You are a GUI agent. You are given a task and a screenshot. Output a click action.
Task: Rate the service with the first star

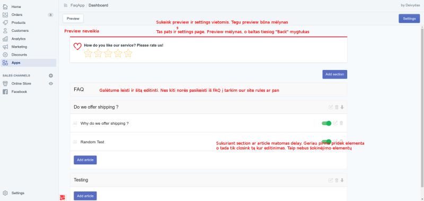[88, 53]
